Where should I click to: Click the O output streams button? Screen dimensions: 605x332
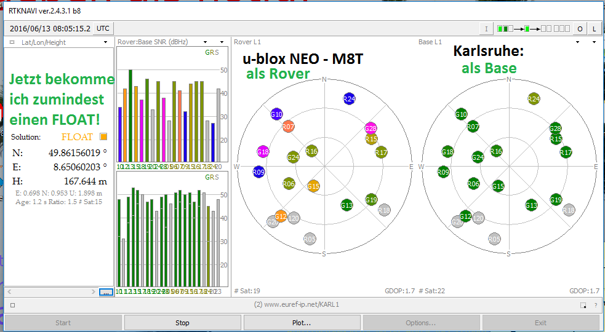click(580, 29)
